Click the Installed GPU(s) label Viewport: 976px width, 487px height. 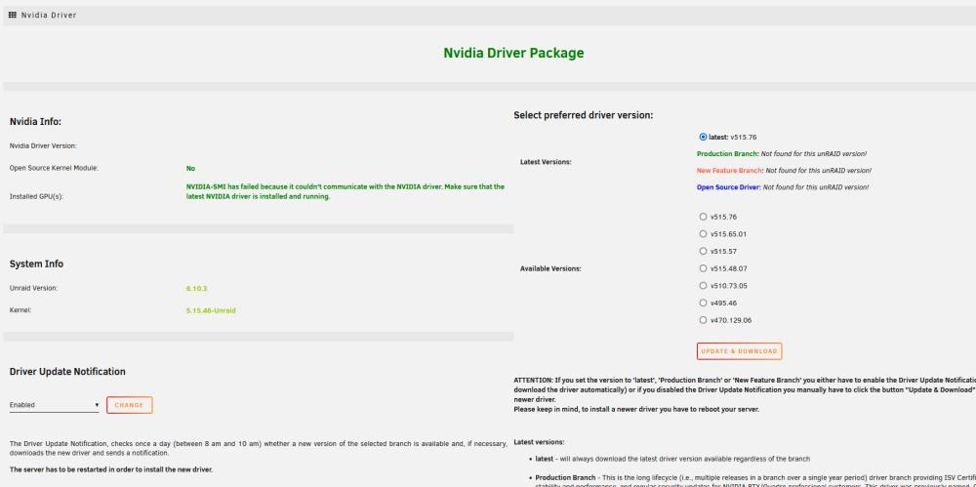tap(37, 197)
